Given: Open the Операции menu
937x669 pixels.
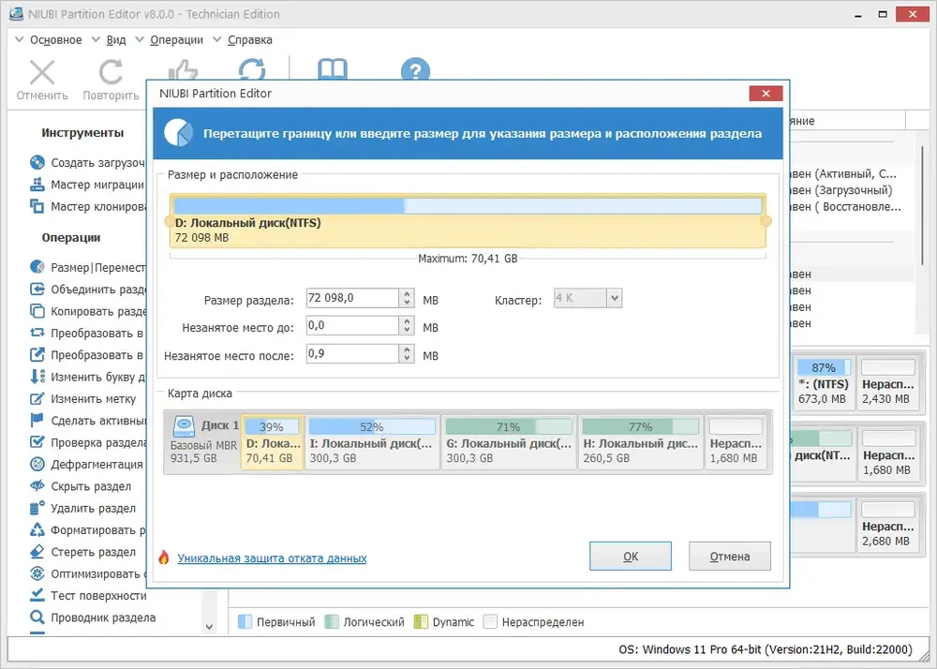Looking at the screenshot, I should pos(175,40).
